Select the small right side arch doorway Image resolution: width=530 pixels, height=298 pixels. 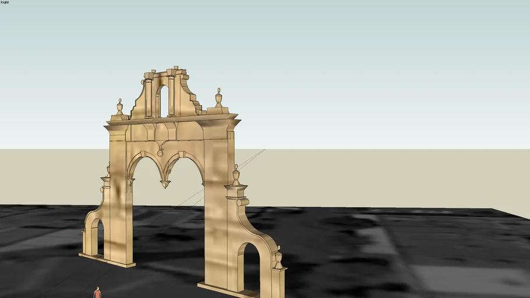(x=250, y=268)
